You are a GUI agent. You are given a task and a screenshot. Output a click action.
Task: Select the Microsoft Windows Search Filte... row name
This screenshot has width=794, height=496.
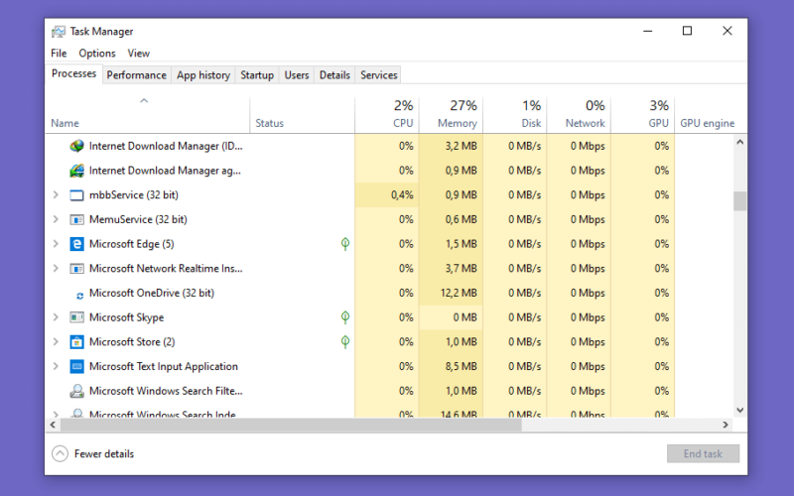pyautogui.click(x=166, y=391)
